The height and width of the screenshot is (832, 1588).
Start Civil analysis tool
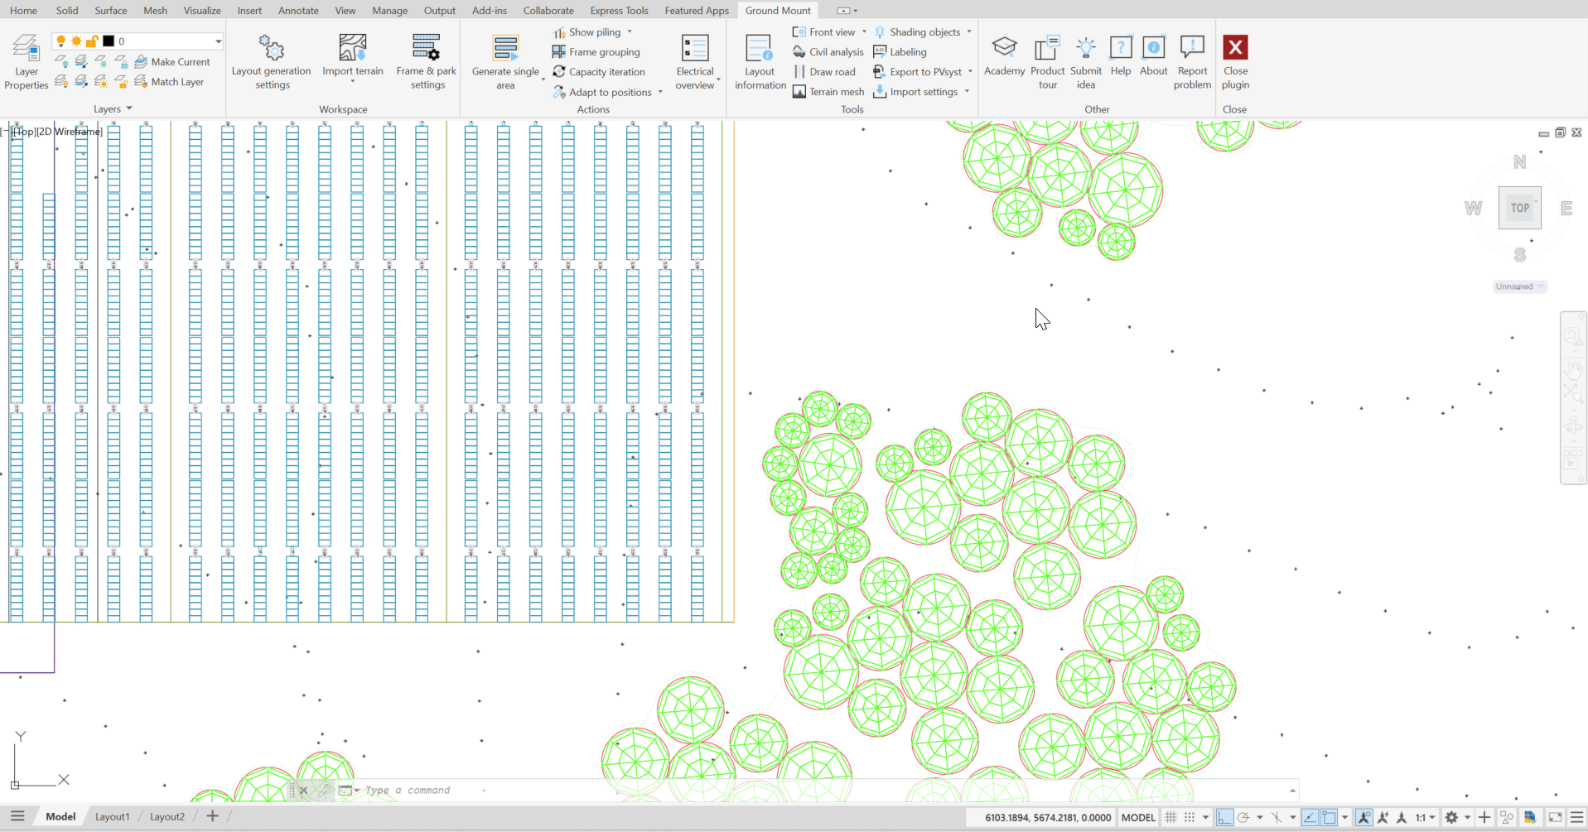click(x=828, y=52)
